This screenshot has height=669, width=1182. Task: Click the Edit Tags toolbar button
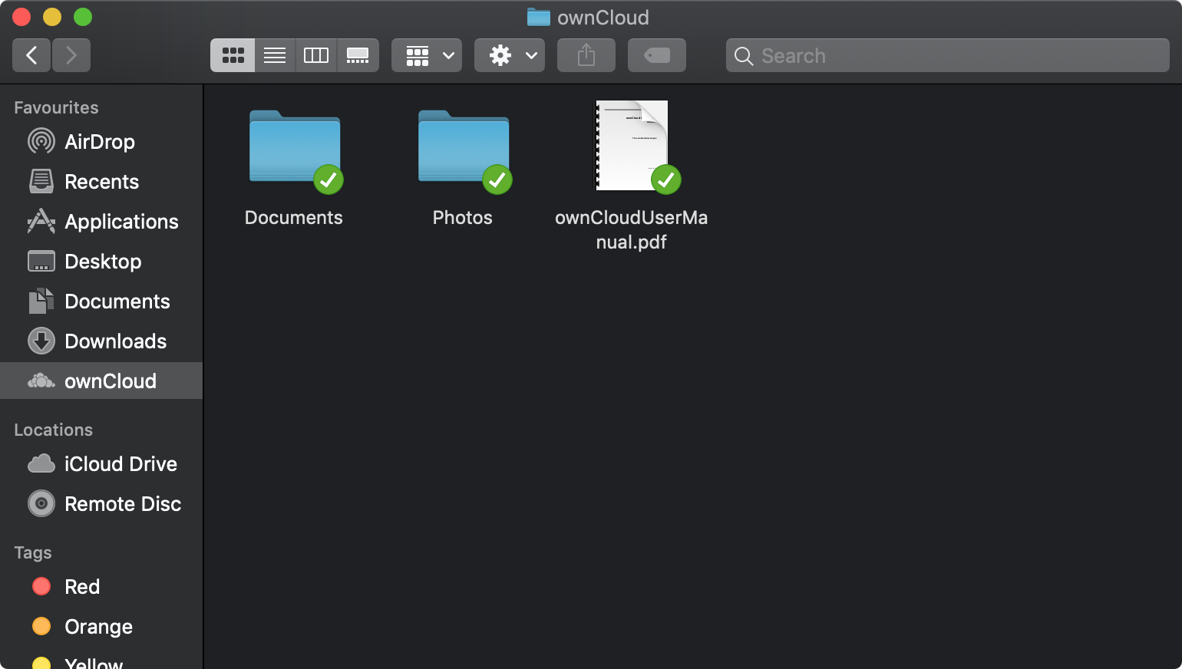point(657,55)
